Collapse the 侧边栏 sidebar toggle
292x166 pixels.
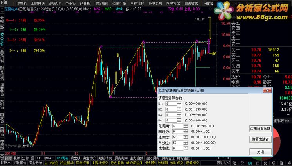pos(223,163)
